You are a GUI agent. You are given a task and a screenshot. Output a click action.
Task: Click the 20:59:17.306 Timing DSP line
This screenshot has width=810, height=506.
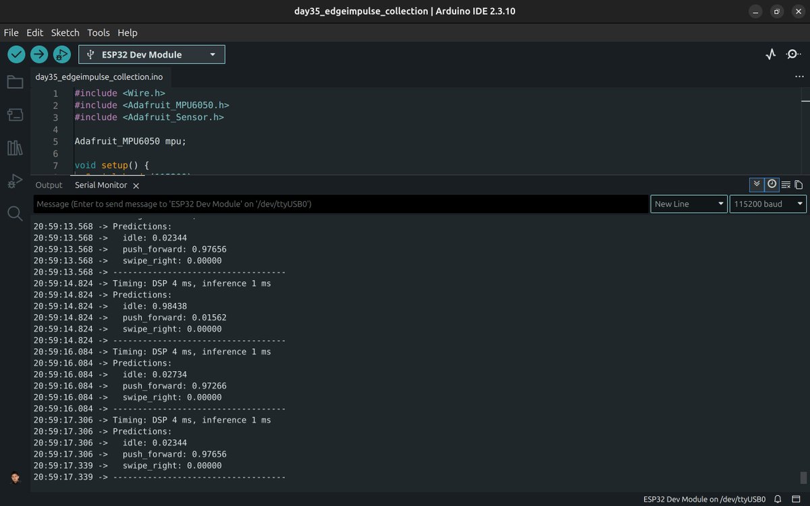(153, 420)
